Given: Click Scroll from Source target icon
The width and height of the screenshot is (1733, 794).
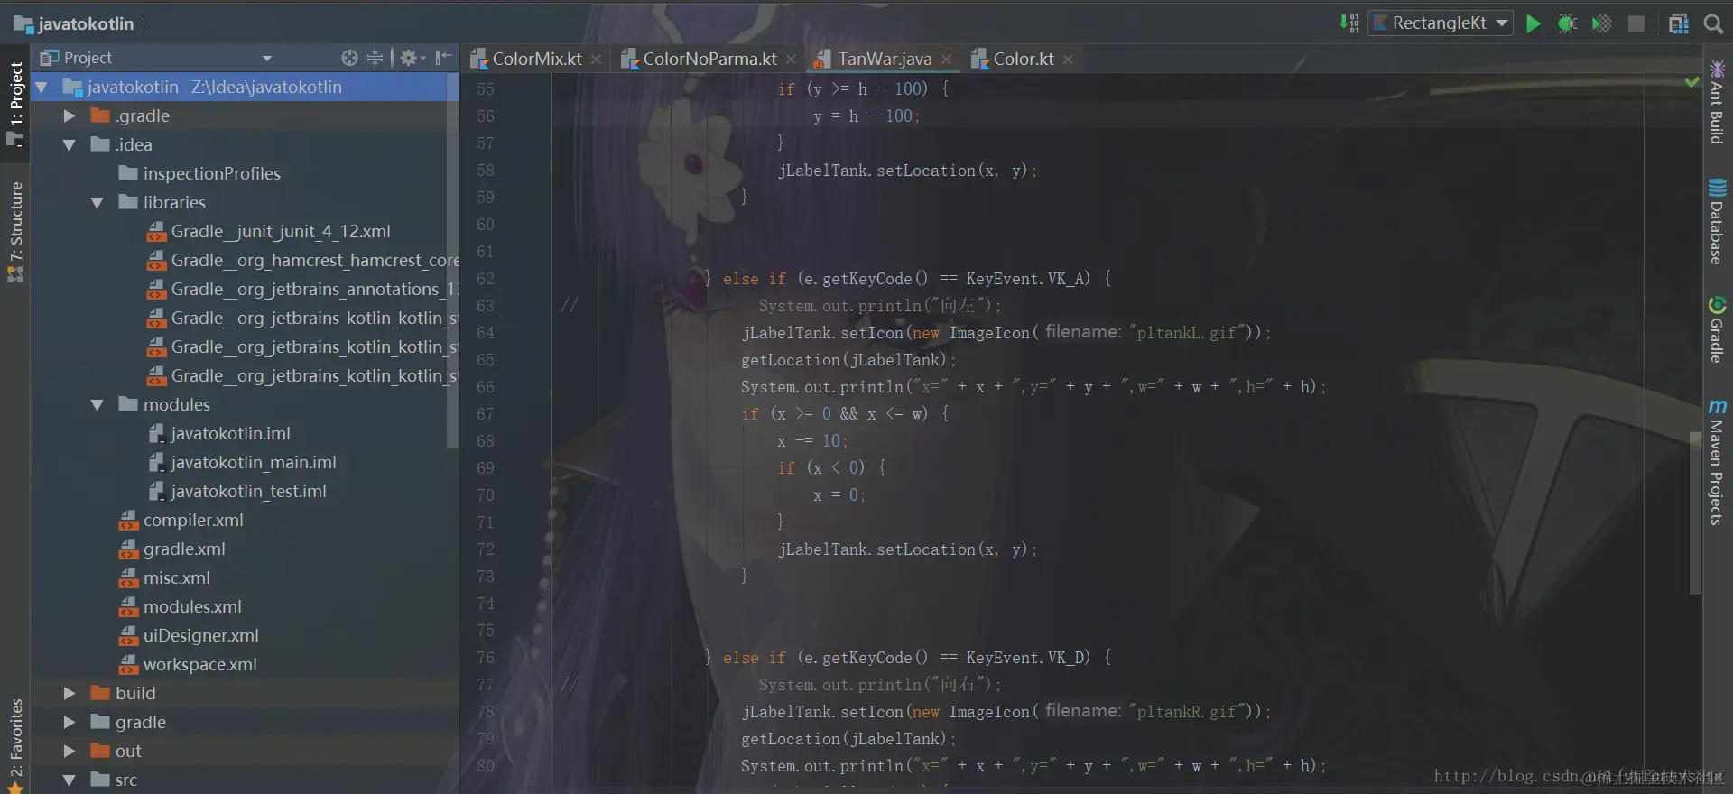Looking at the screenshot, I should pyautogui.click(x=349, y=58).
